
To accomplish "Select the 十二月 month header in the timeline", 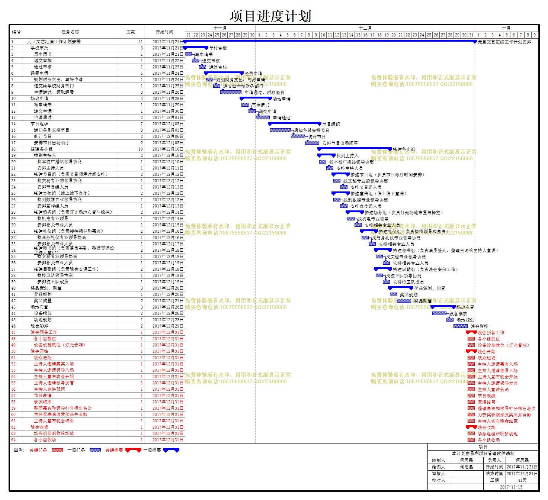I will tap(365, 28).
